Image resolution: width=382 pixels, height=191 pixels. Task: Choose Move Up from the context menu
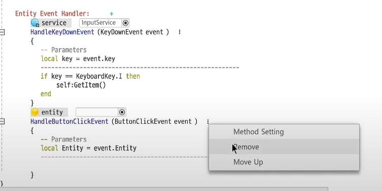click(x=284, y=162)
